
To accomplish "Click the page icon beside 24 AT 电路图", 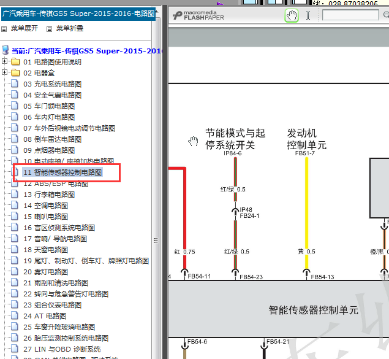I will [x=15, y=316].
